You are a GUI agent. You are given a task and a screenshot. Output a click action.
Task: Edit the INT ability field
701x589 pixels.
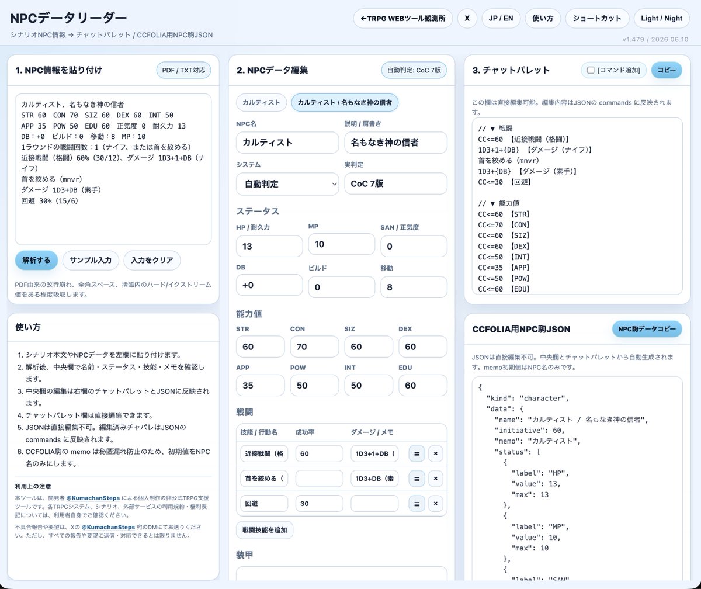(x=369, y=386)
